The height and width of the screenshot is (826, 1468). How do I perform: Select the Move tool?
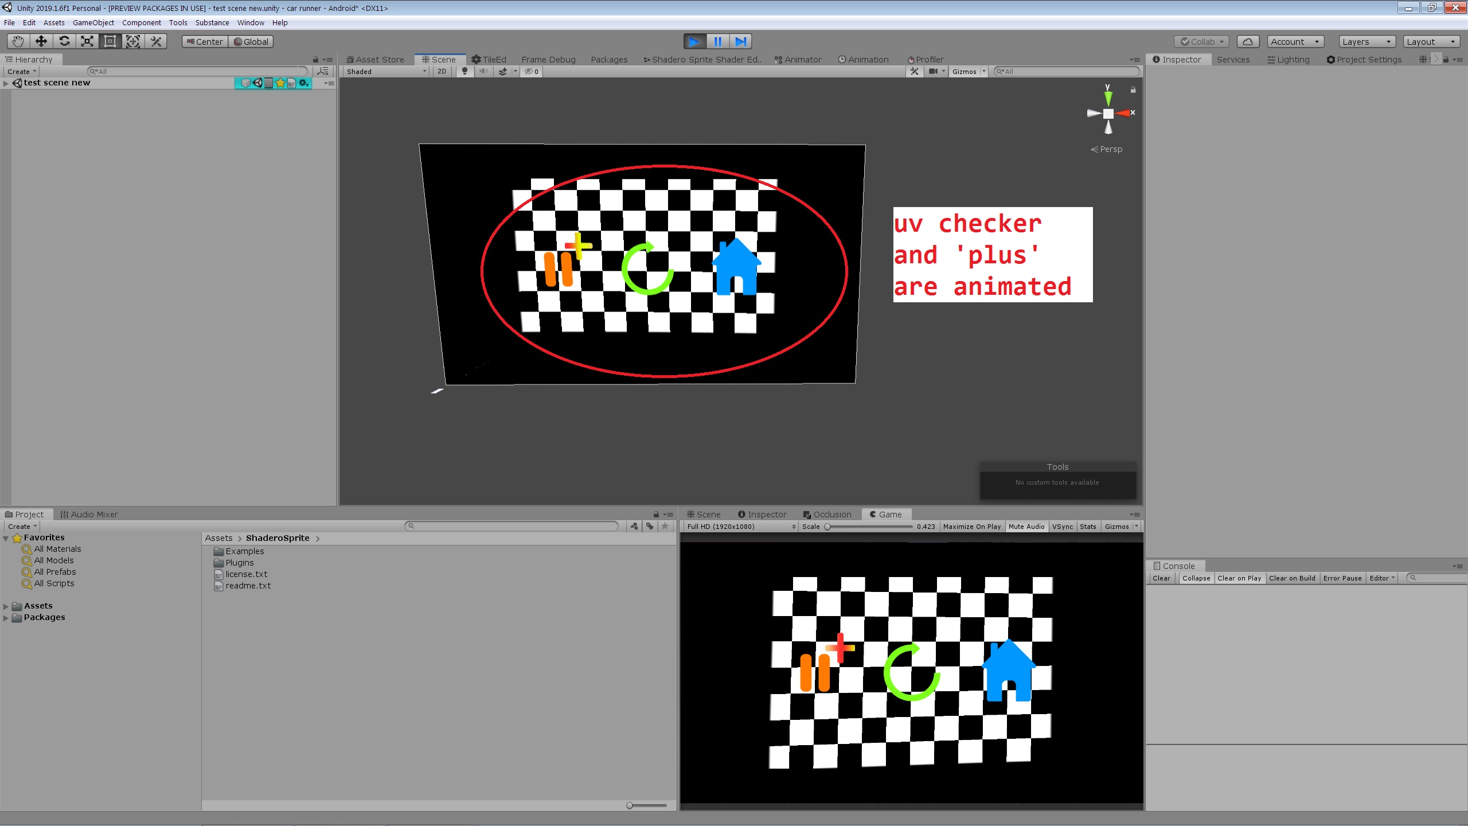40,41
